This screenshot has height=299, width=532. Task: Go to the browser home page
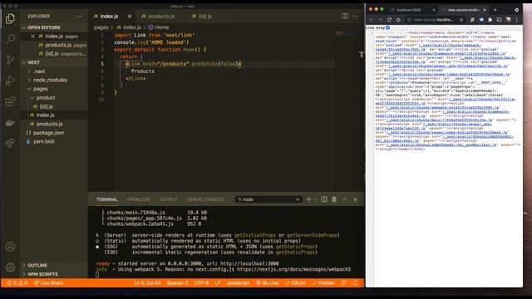point(398,20)
